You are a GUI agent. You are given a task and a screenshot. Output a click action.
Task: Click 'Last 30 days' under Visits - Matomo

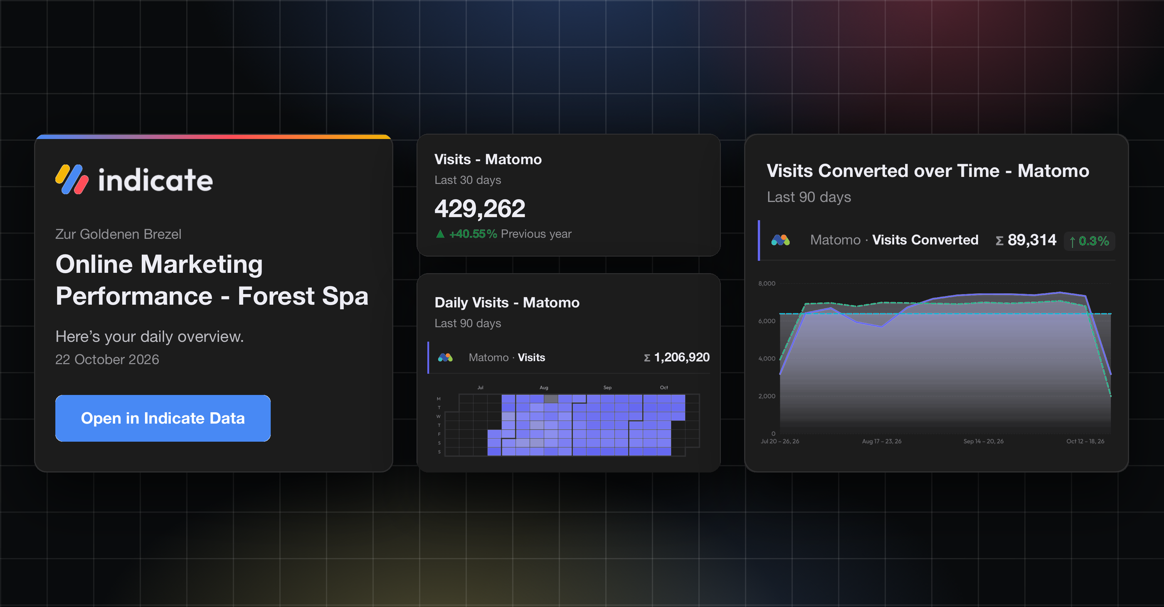(468, 180)
